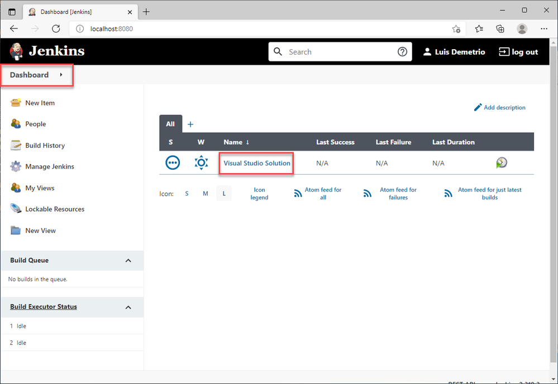
Task: Click the search magnifier icon
Action: (x=278, y=52)
